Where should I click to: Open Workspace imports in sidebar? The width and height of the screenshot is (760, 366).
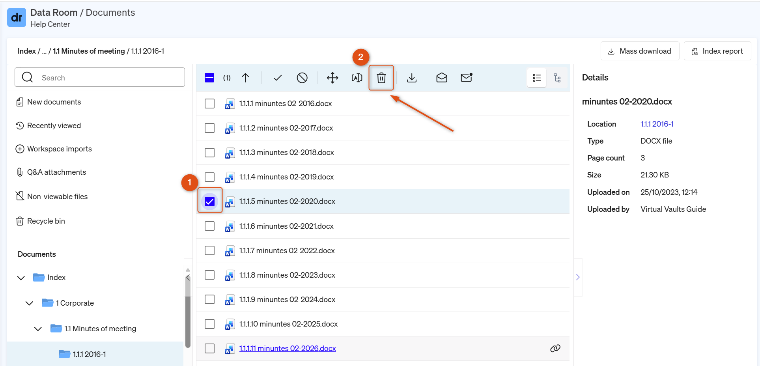click(53, 149)
